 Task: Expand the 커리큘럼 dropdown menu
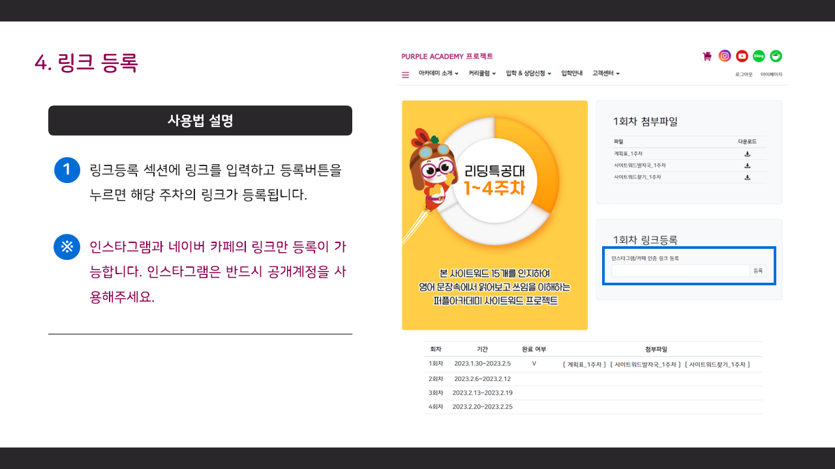coord(482,74)
